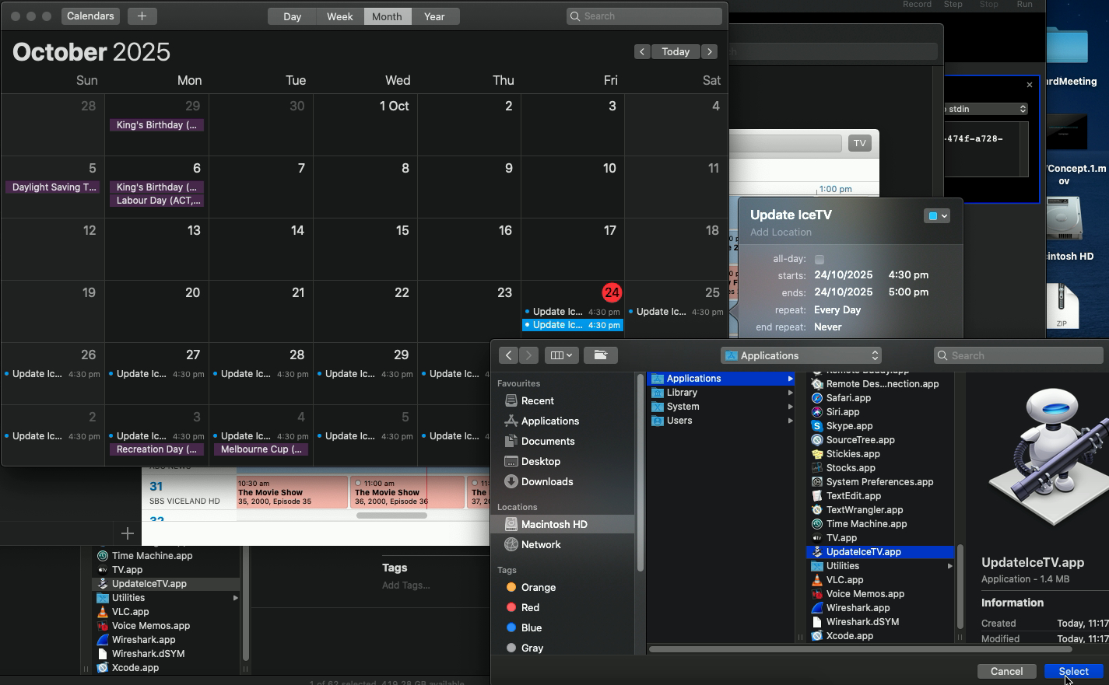Select VLC.app in the background Finder window
Image resolution: width=1109 pixels, height=685 pixels.
(130, 612)
